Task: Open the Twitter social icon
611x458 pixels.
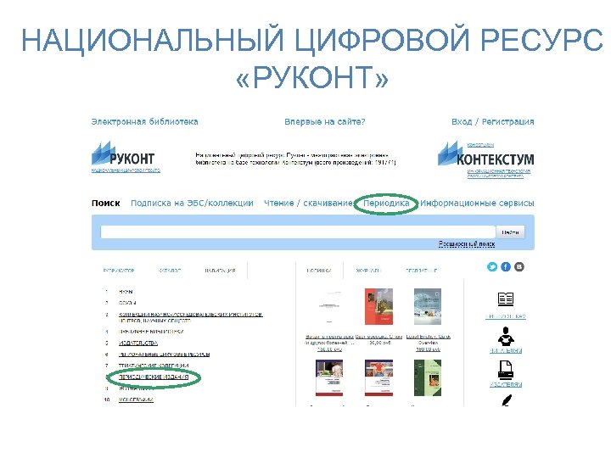Action: [x=492, y=267]
